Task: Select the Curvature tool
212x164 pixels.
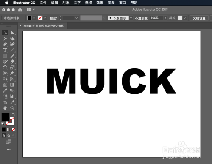Action: pyautogui.click(x=12, y=44)
